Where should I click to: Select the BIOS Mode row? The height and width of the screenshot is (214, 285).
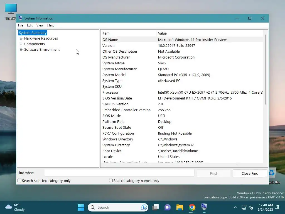point(182,116)
